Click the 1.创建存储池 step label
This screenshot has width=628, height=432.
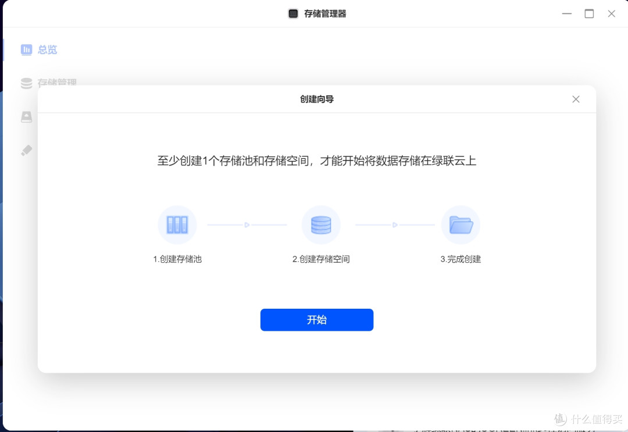[x=177, y=259]
